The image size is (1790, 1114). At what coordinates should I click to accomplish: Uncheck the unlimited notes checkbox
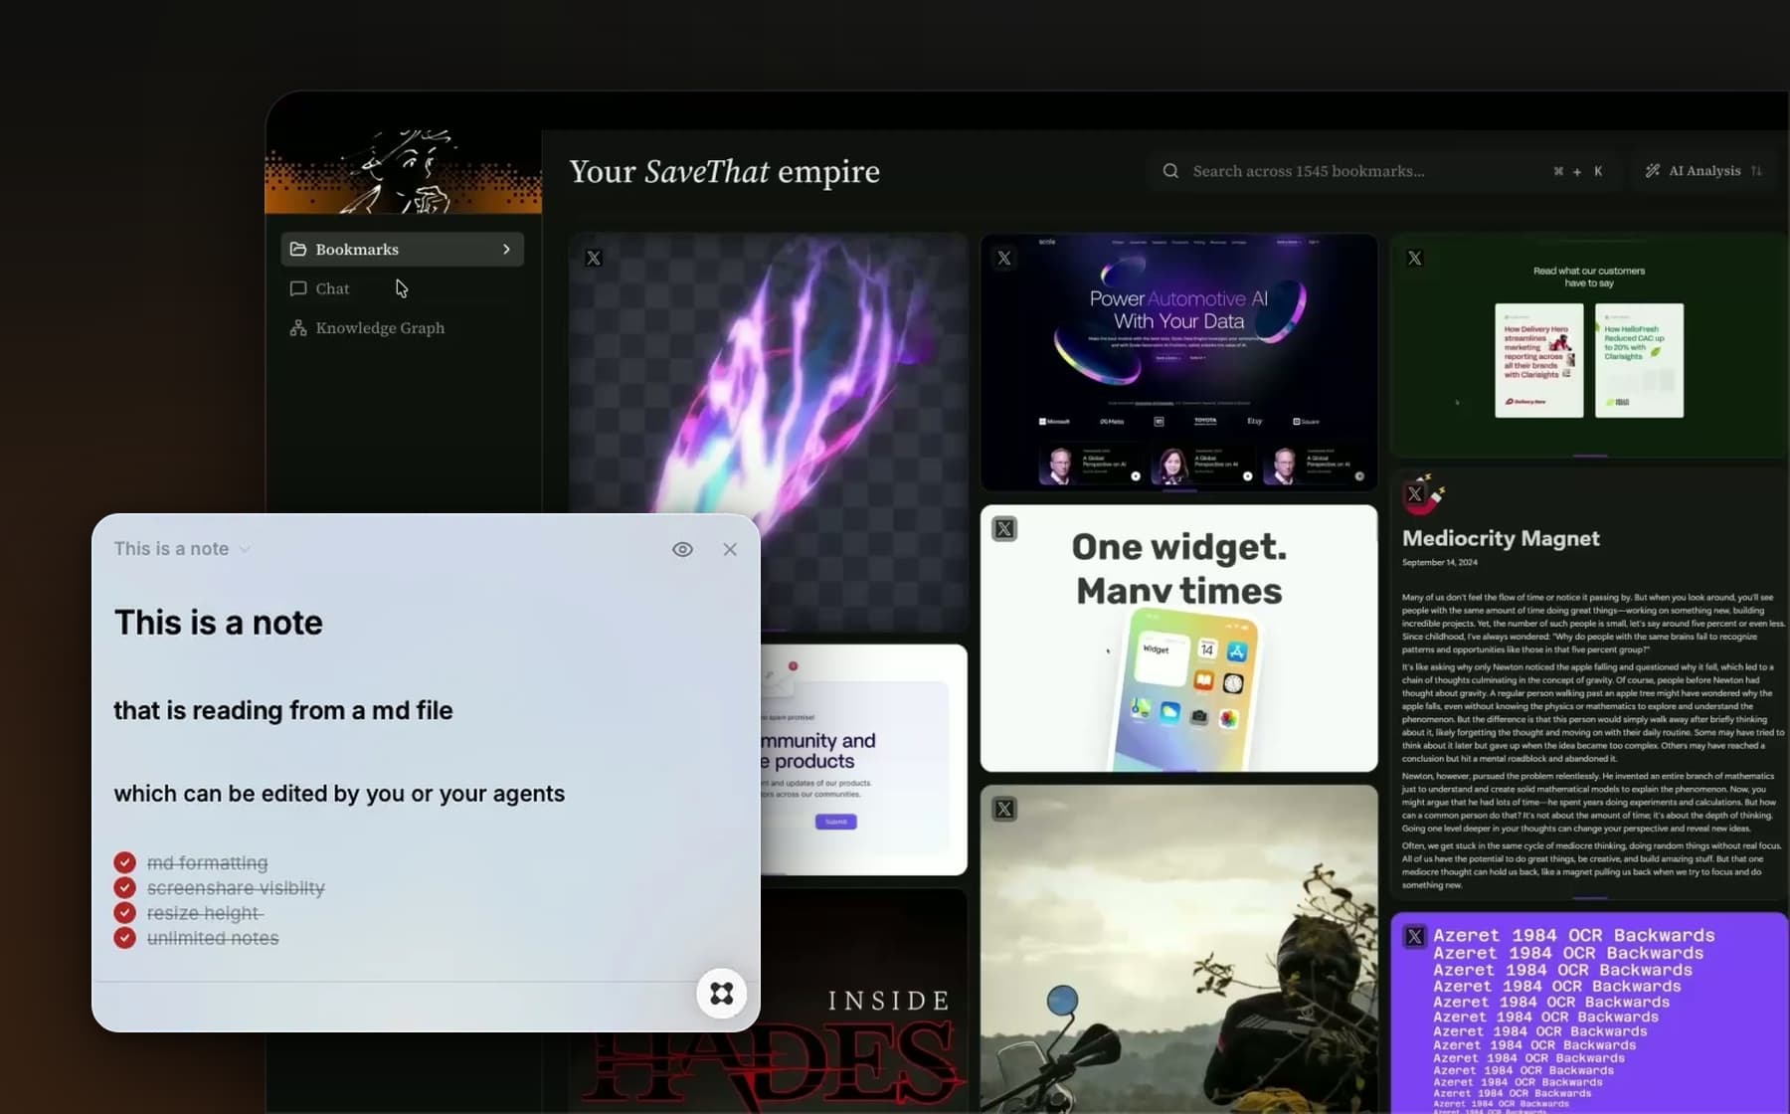tap(124, 938)
